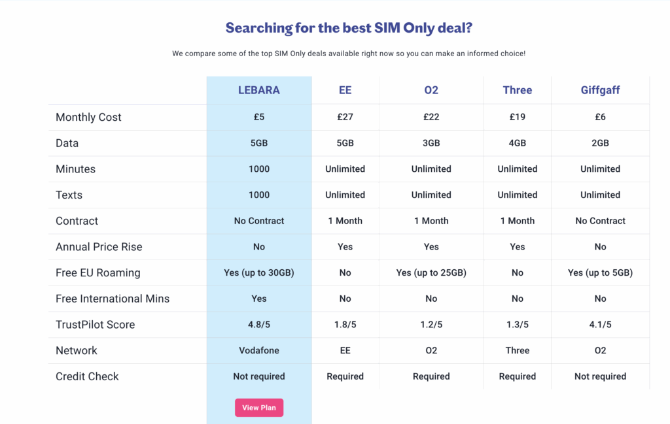
Task: Click EE's £27 monthly cost cell
Action: coord(345,118)
